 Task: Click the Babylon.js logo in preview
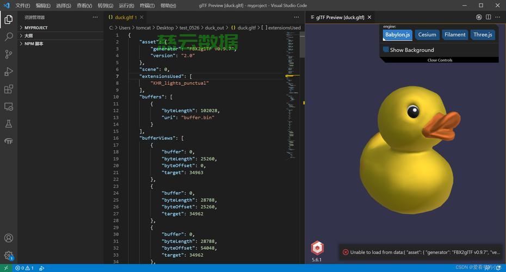[x=317, y=248]
